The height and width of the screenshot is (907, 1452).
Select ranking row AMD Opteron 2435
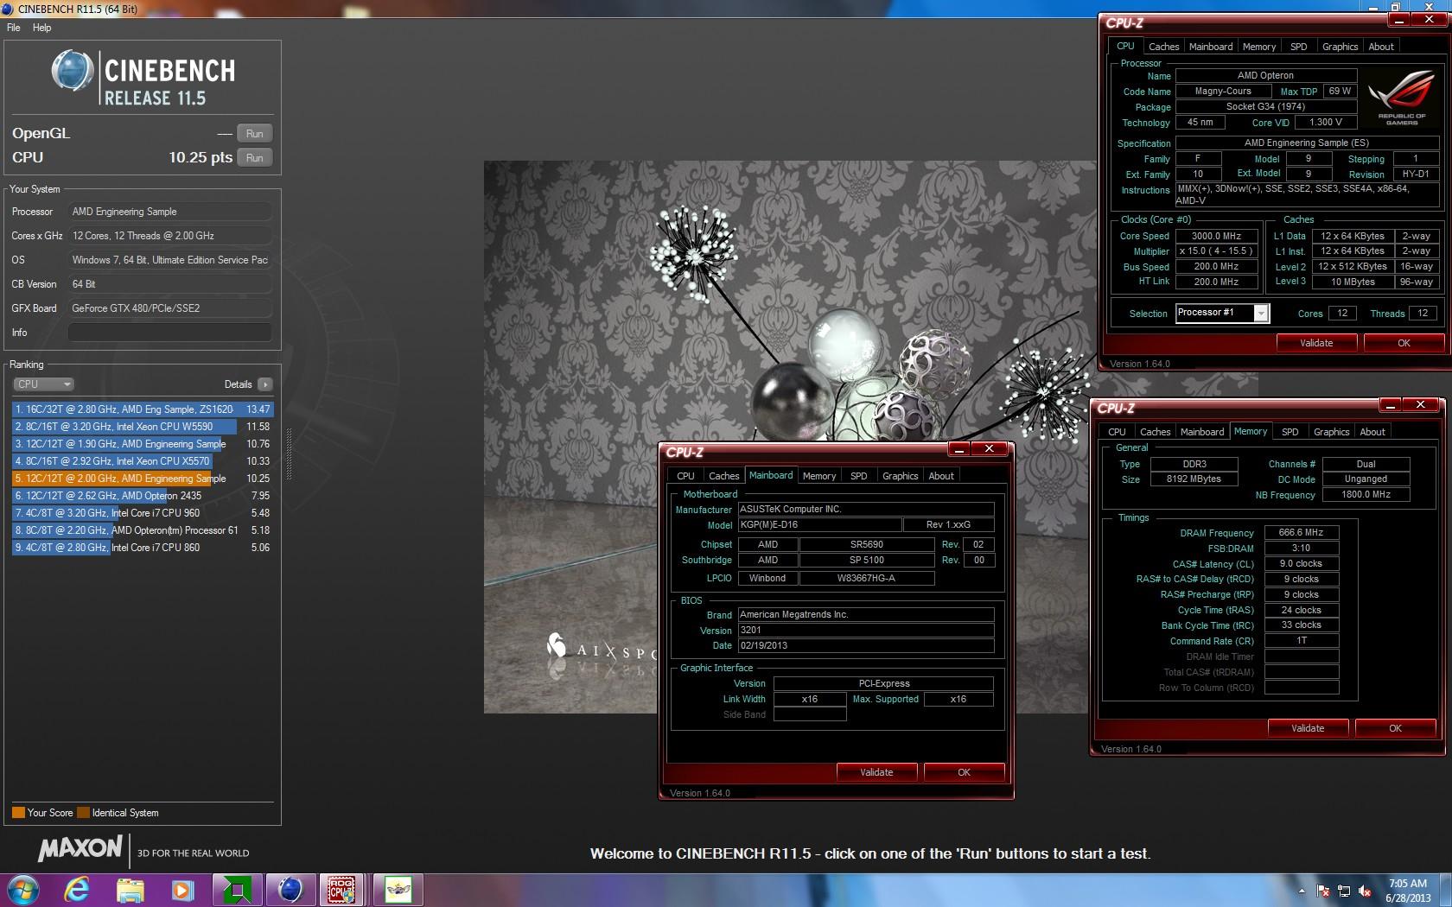pyautogui.click(x=143, y=496)
